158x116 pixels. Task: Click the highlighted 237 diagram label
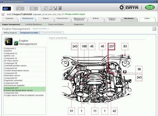pos(111,46)
